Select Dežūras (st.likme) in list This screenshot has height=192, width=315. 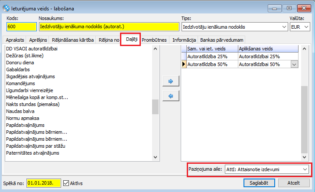pyautogui.click(x=25, y=56)
